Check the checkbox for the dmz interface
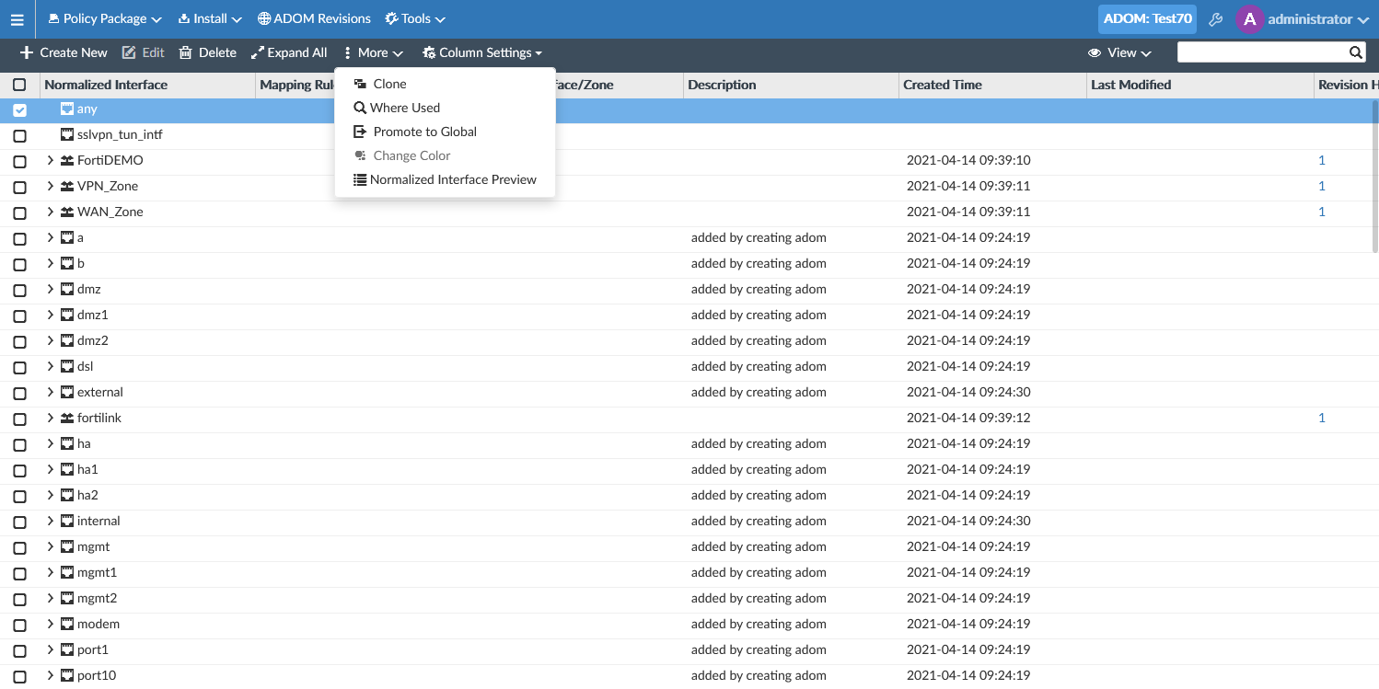The image size is (1379, 689). [x=19, y=289]
